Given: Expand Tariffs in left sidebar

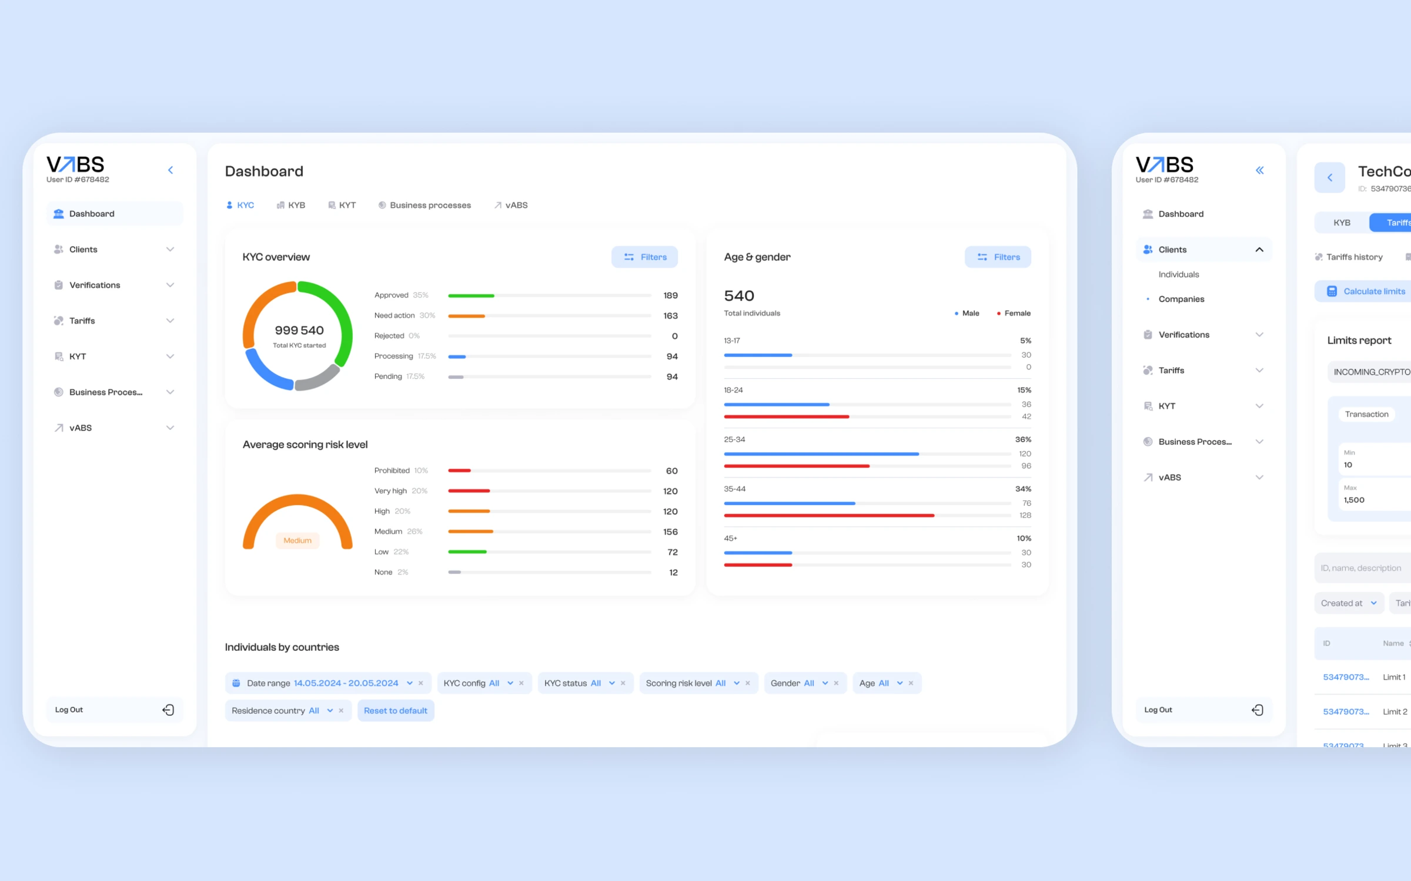Looking at the screenshot, I should tap(115, 321).
